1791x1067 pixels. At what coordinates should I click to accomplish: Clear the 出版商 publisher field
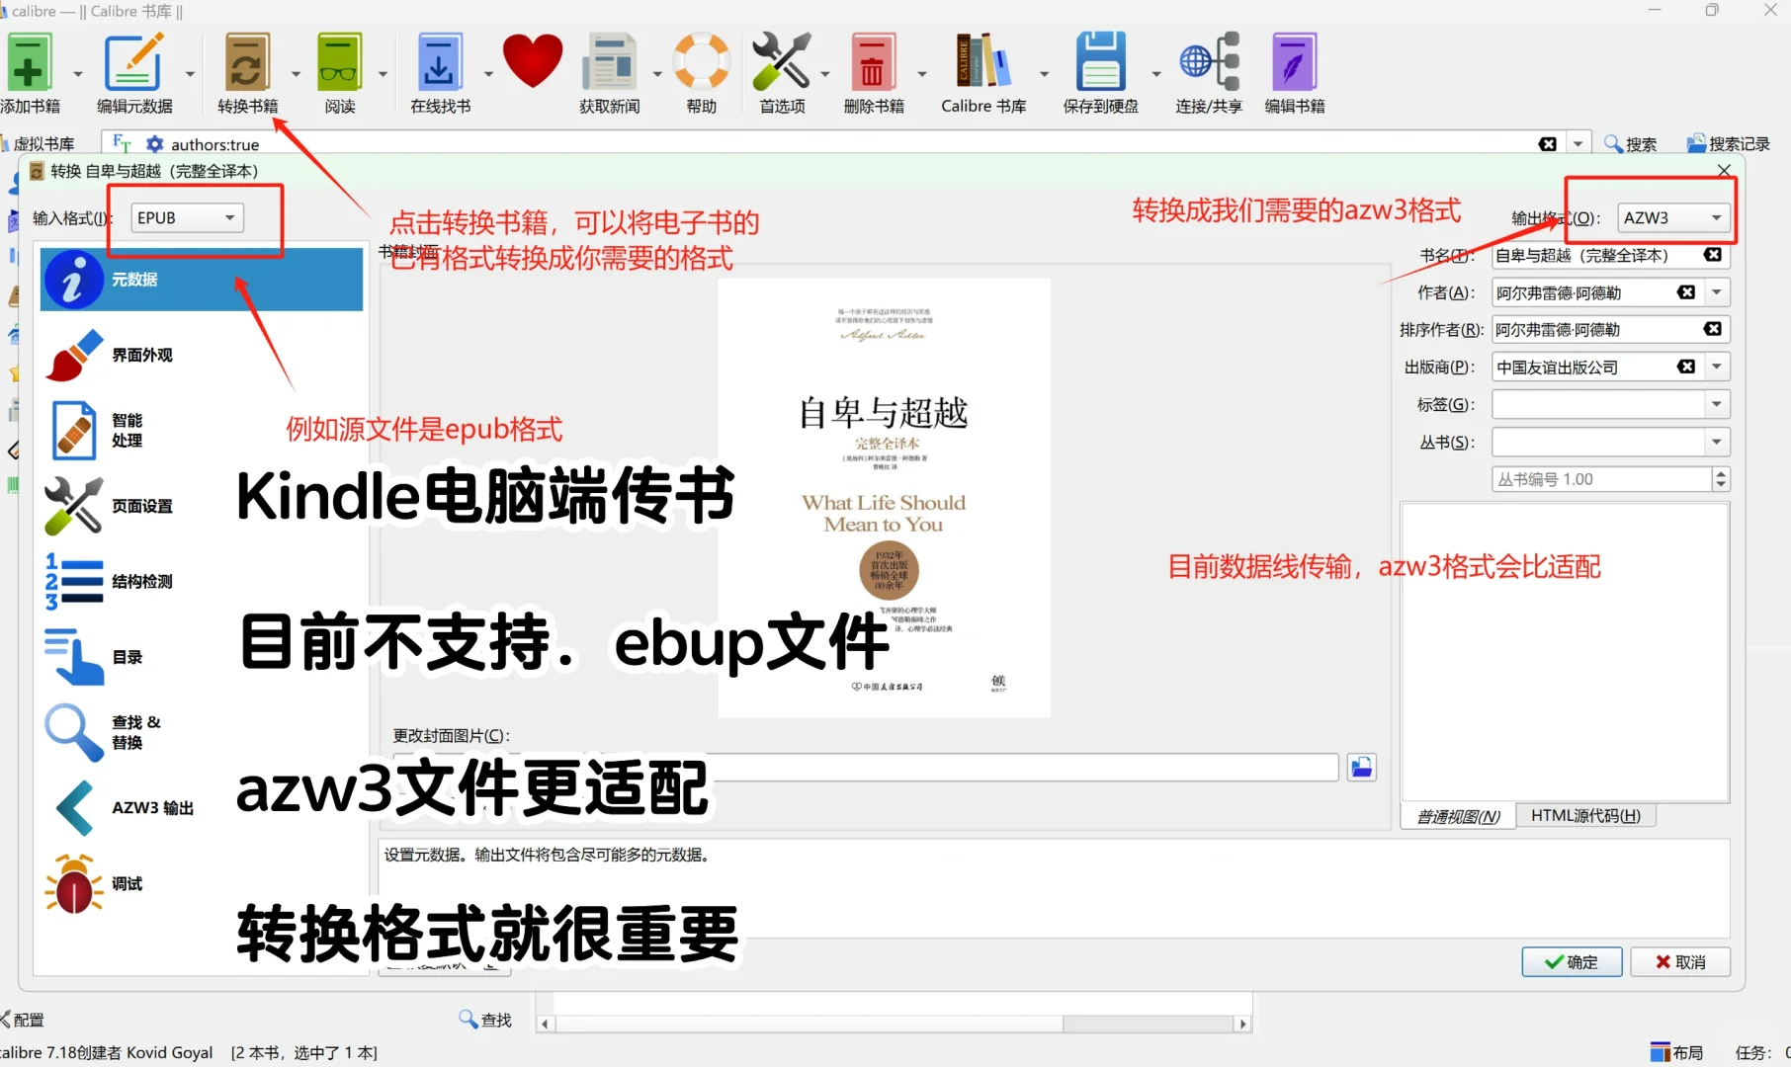[1686, 367]
